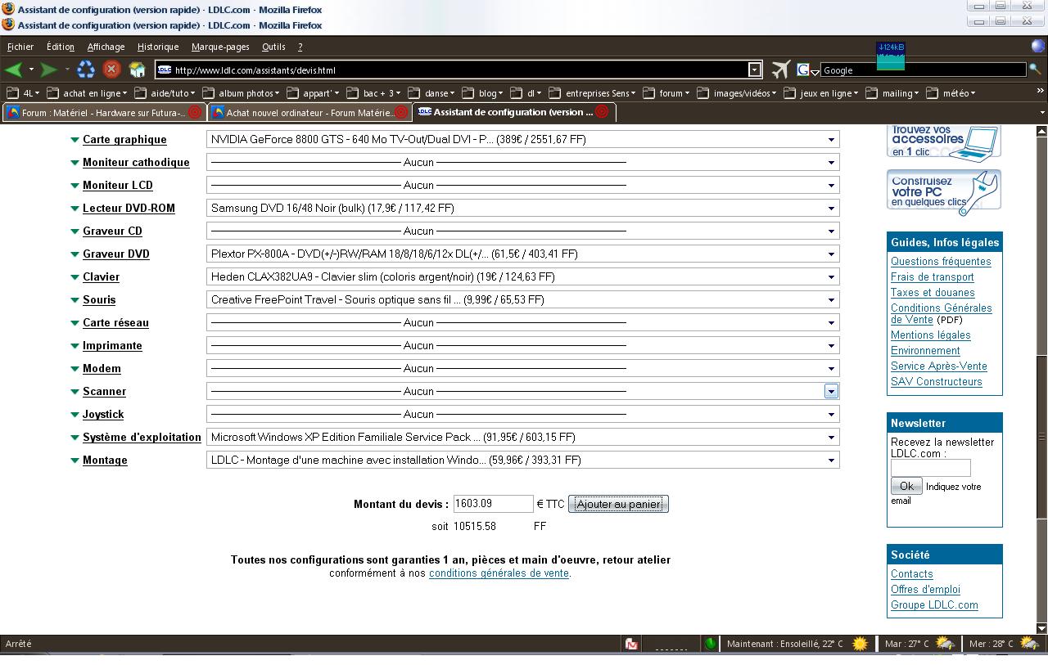Open the album photos bookmarks folder

point(241,93)
